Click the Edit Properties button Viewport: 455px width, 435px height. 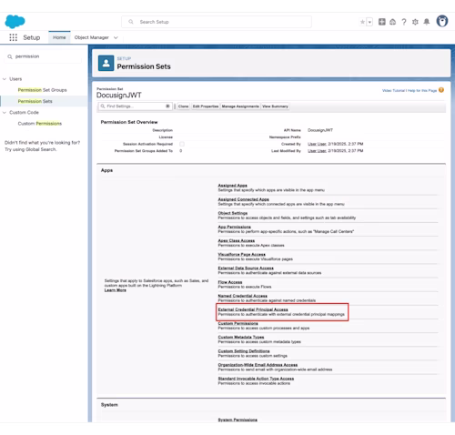206,106
